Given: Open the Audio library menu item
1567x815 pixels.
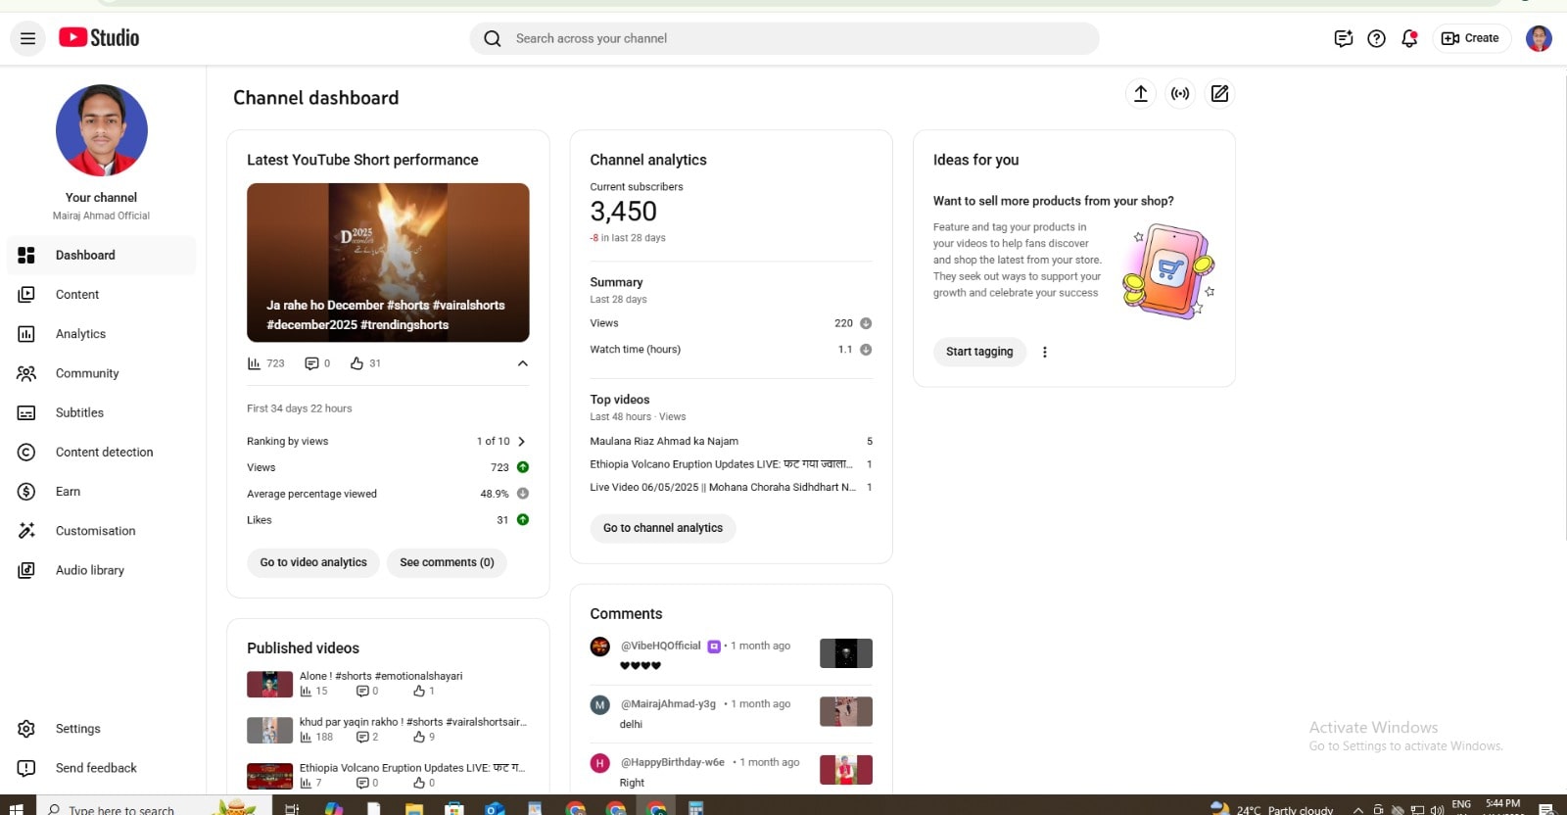Looking at the screenshot, I should point(101,570).
